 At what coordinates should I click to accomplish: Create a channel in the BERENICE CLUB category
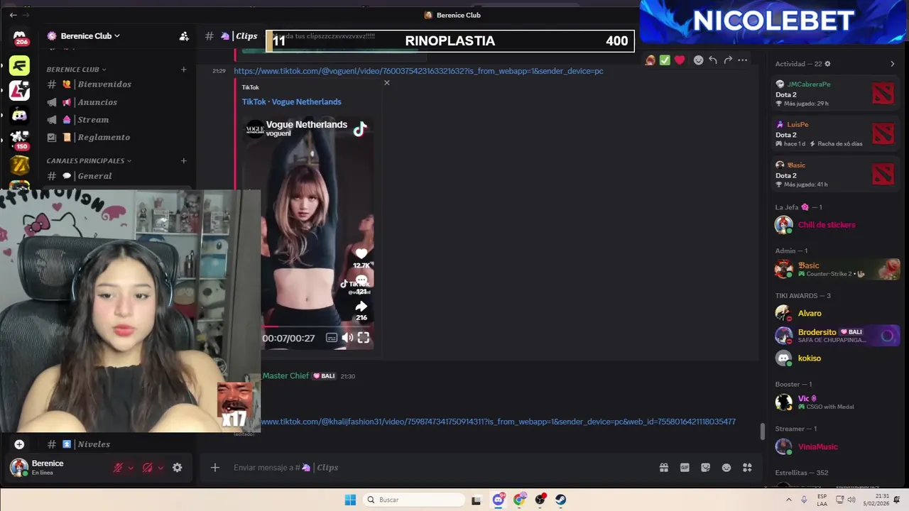183,70
